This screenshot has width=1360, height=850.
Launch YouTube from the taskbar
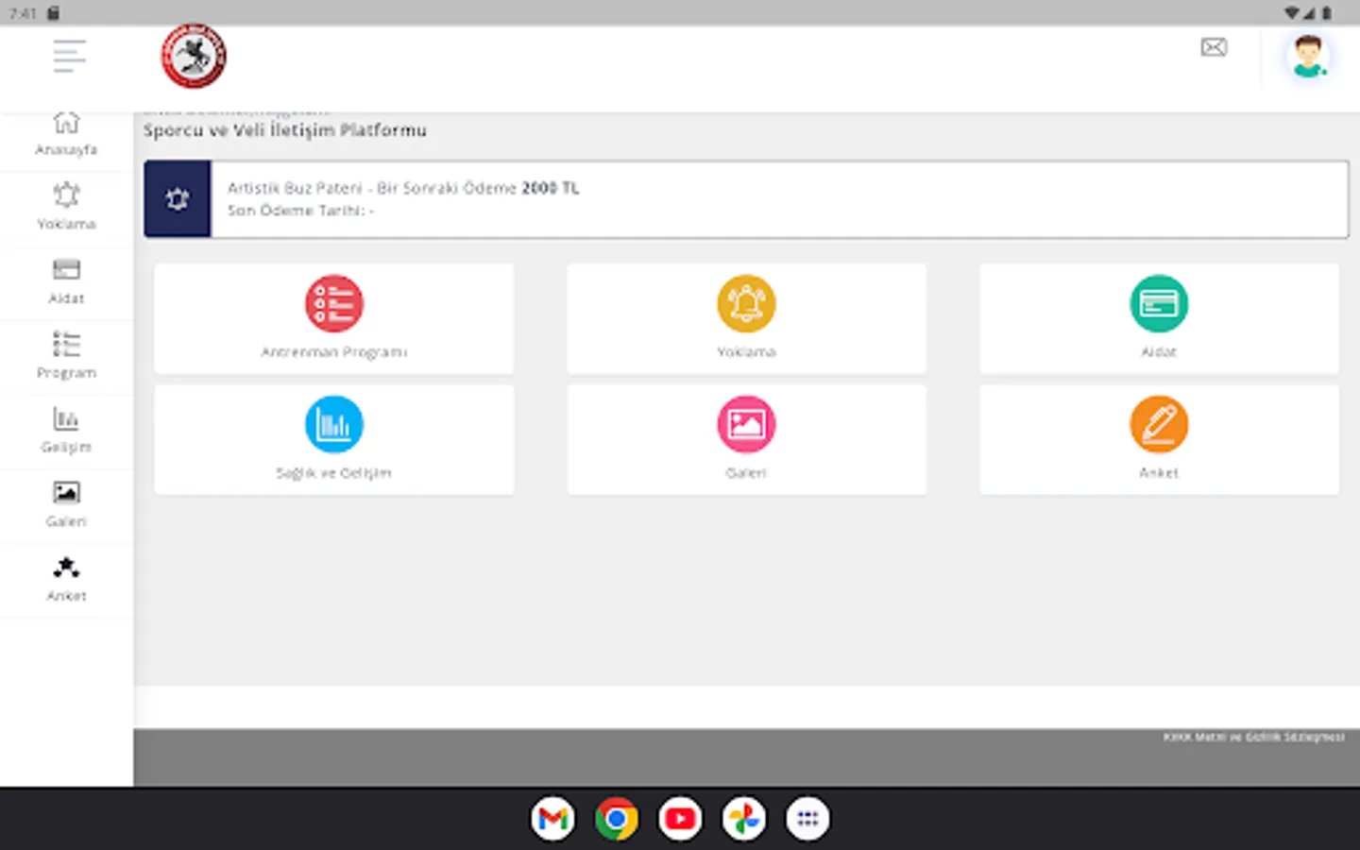click(680, 818)
